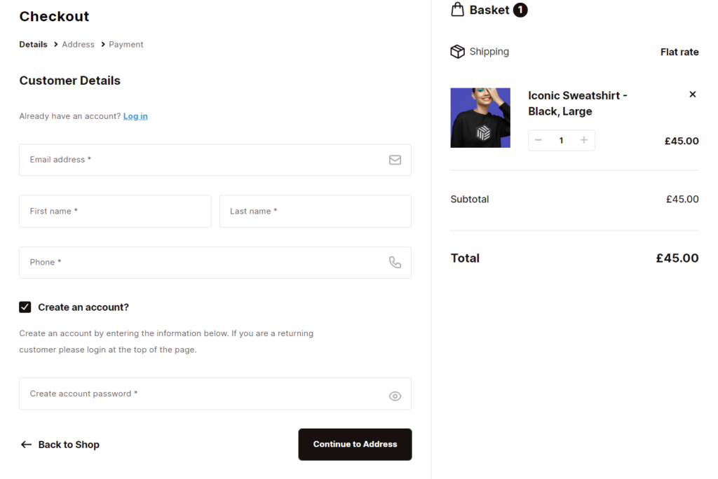The image size is (718, 479).
Task: Click the email envelope icon
Action: [395, 160]
